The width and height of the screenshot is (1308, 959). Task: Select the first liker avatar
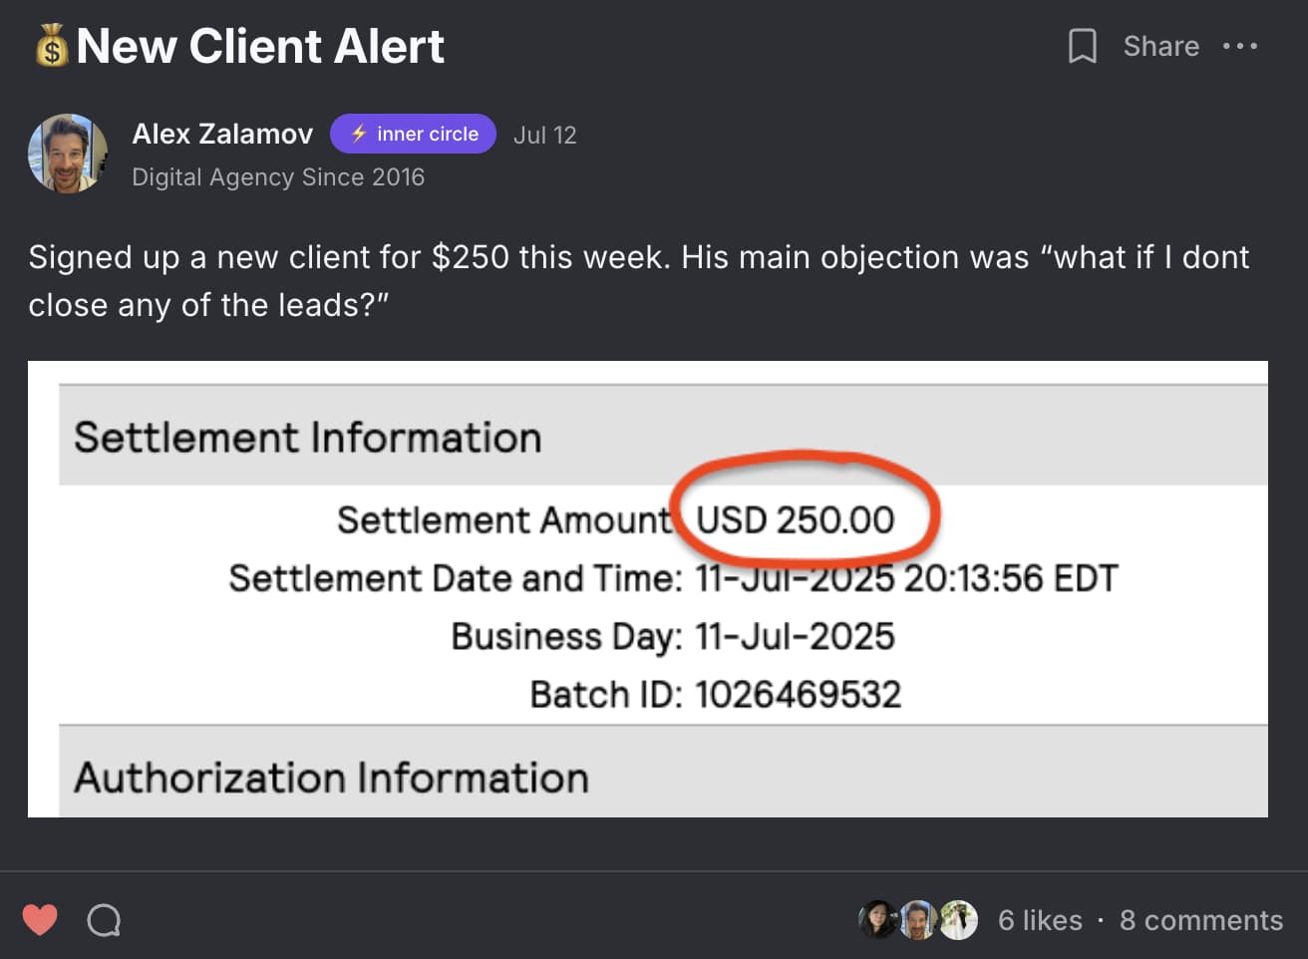coord(877,919)
